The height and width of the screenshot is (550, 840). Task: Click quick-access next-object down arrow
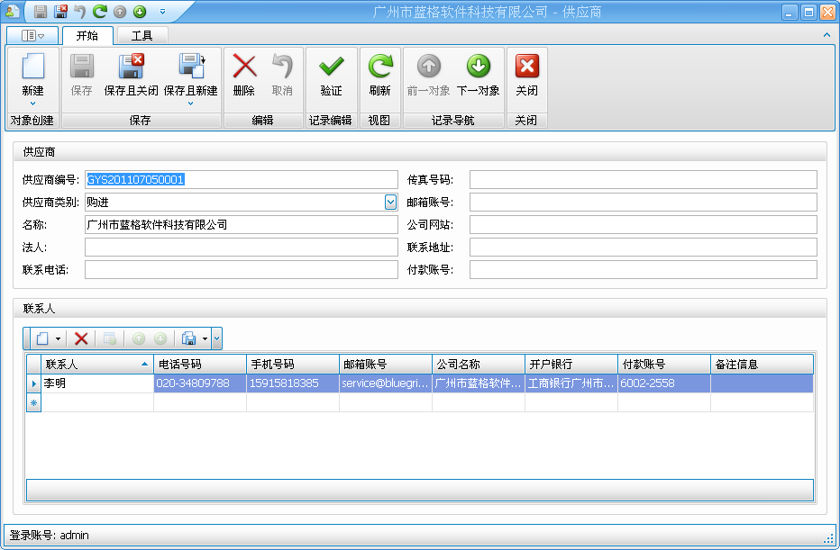(x=140, y=11)
